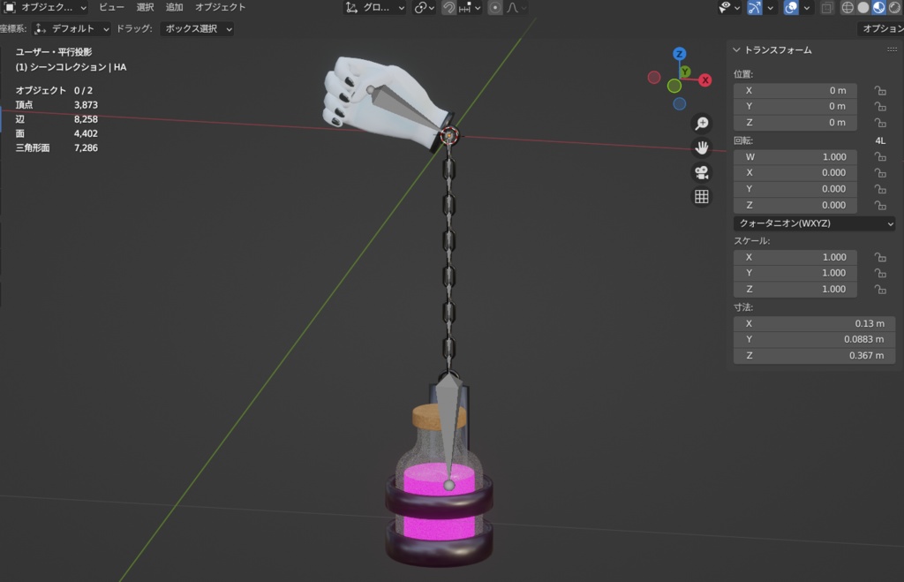Open the ビュー menu

[x=111, y=7]
